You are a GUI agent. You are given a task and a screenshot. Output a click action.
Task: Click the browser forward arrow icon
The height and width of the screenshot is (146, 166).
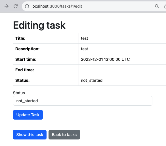pos(7,6)
